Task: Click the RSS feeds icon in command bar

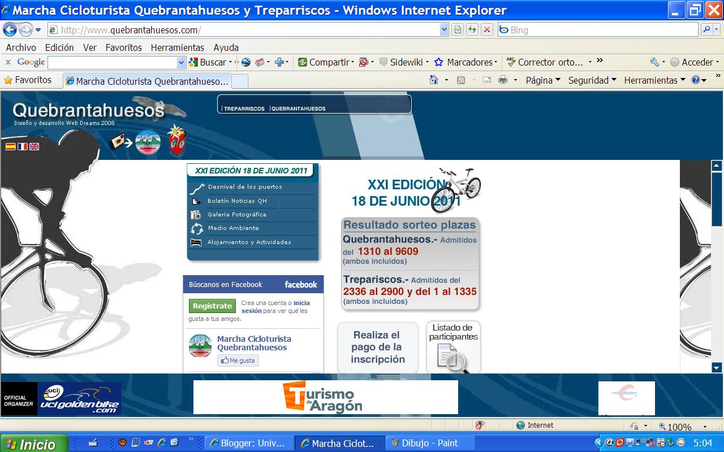Action: 461,80
